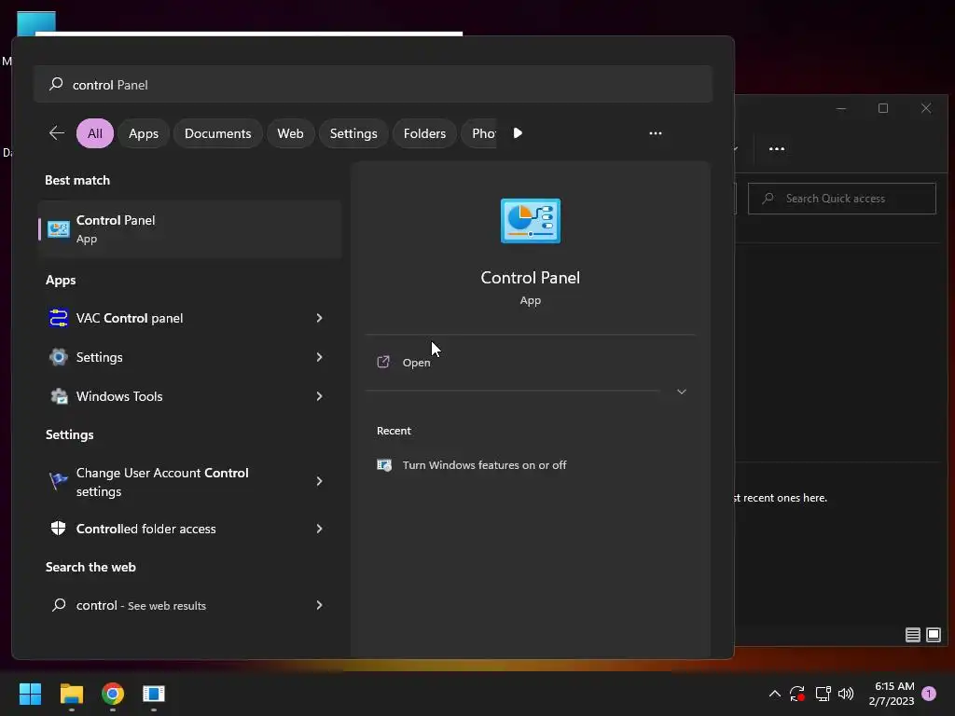
Task: Select the All filter tab
Action: [95, 133]
